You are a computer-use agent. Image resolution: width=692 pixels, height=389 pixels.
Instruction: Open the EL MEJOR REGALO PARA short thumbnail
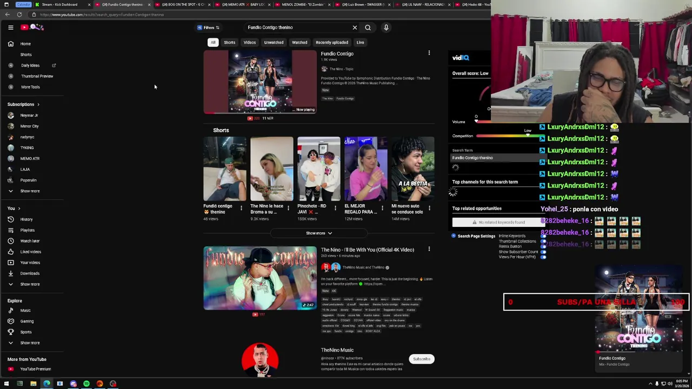[x=365, y=169]
